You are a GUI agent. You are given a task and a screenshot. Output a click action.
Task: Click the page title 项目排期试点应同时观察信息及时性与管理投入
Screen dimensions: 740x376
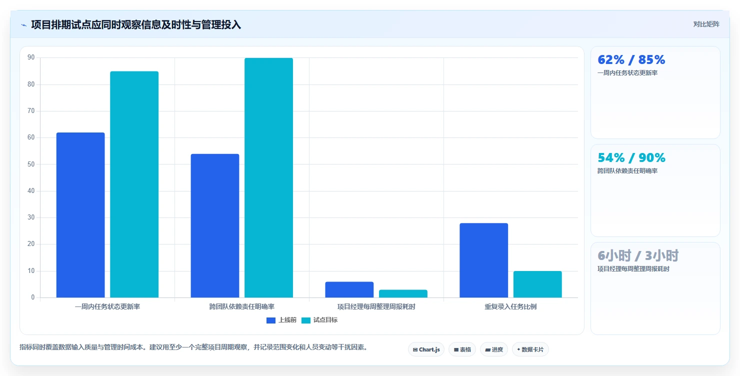[x=136, y=24]
